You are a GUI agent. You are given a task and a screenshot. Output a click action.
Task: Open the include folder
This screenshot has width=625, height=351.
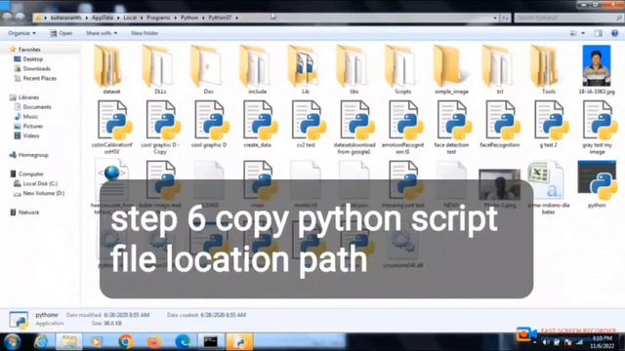[257, 70]
